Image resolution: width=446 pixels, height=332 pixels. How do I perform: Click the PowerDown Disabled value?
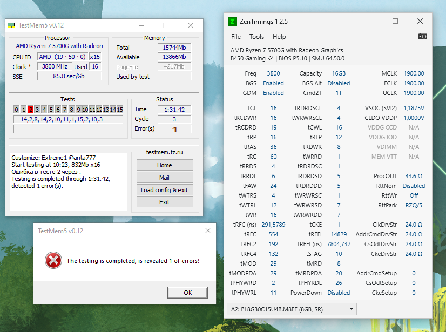(339, 293)
